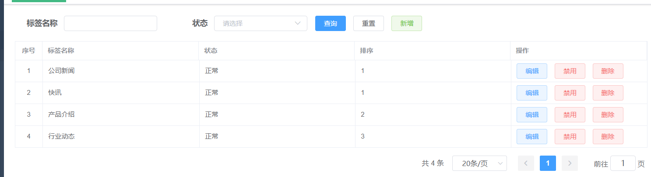651x177 pixels.
Task: Click the 标签名称 text input field
Action: pyautogui.click(x=110, y=24)
